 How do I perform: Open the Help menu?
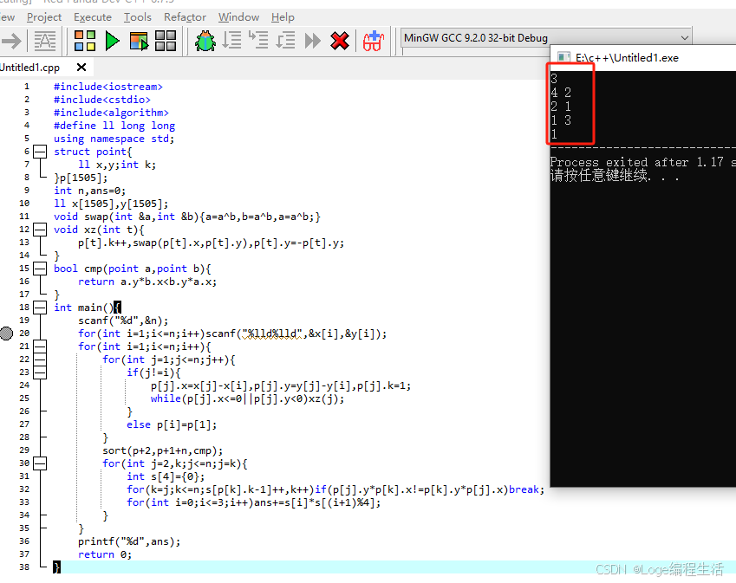(x=283, y=17)
